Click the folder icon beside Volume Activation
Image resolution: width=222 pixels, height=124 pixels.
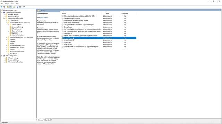[11, 35]
